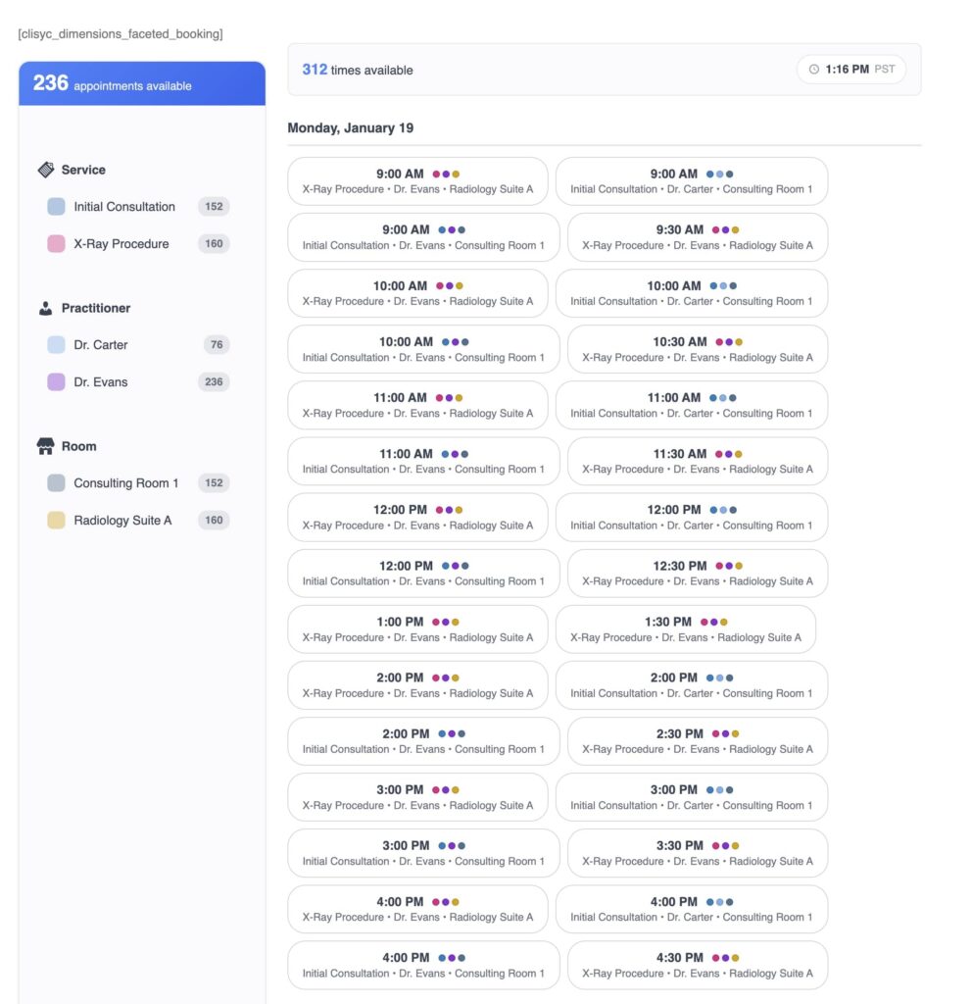Select the Radiology Suite A filter swatch
The height and width of the screenshot is (1004, 971).
pos(57,521)
